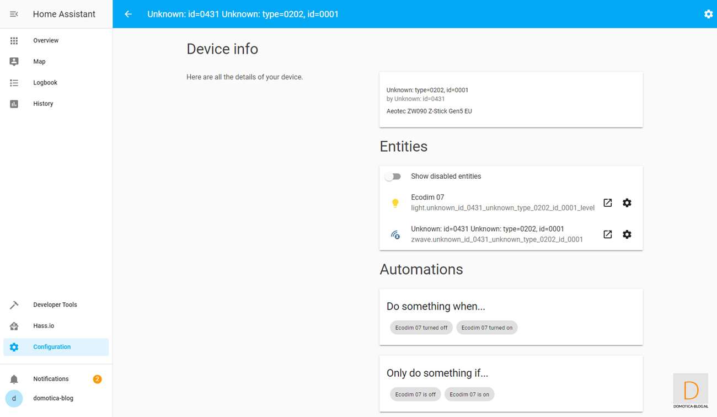This screenshot has width=717, height=417.
Task: Collapse the Home Assistant sidebar menu icon
Action: (x=14, y=14)
